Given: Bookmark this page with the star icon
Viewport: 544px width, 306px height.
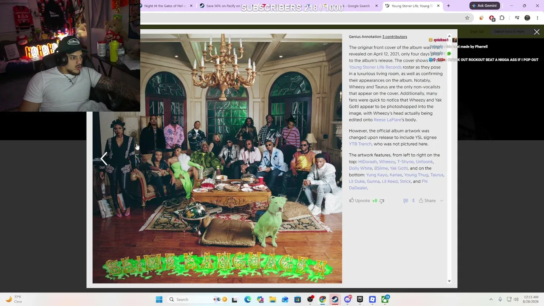Looking at the screenshot, I should (x=467, y=18).
